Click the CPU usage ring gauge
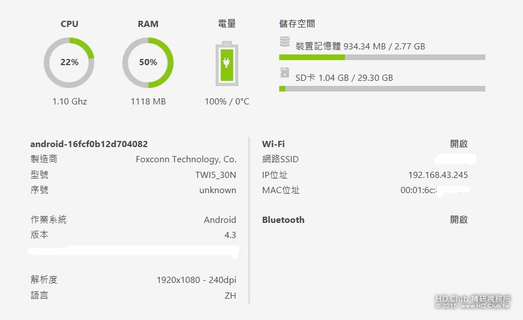The width and height of the screenshot is (523, 320). tap(69, 63)
